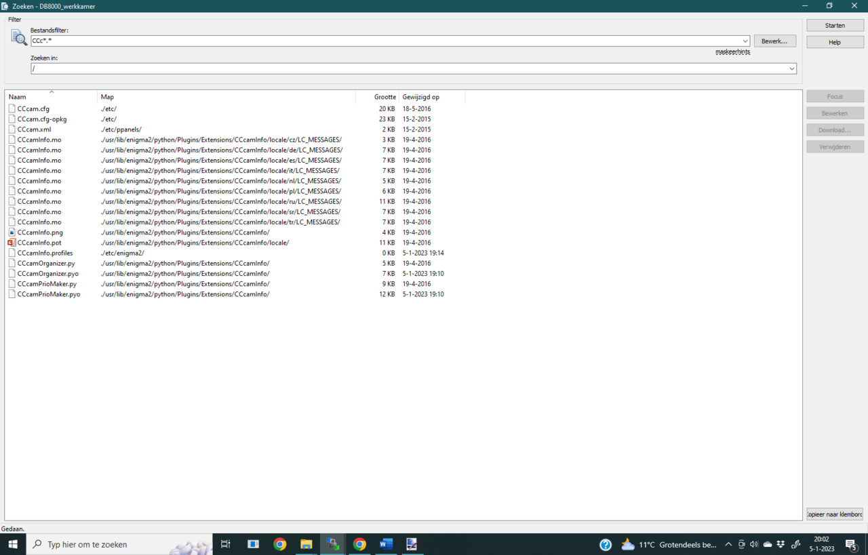
Task: Select CCcamOrganizer.py in the results list
Action: point(46,264)
